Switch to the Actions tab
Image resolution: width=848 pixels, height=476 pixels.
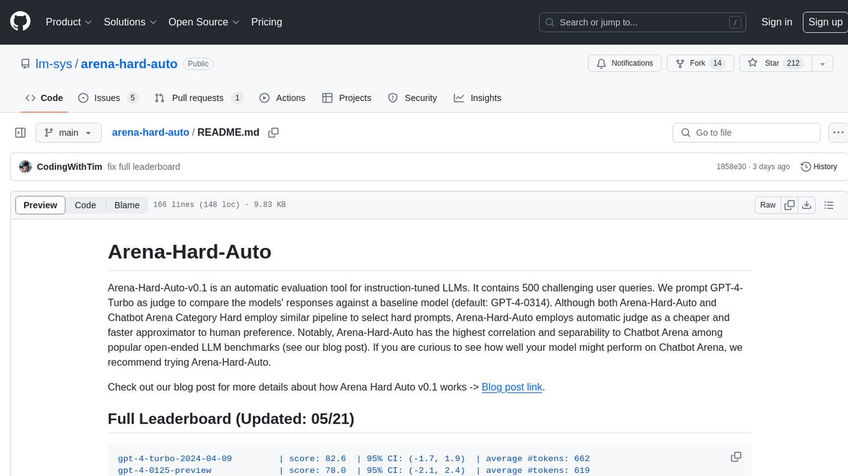282,98
